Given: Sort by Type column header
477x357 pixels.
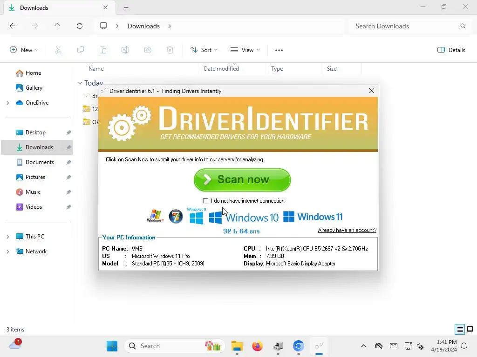Looking at the screenshot, I should 277,69.
